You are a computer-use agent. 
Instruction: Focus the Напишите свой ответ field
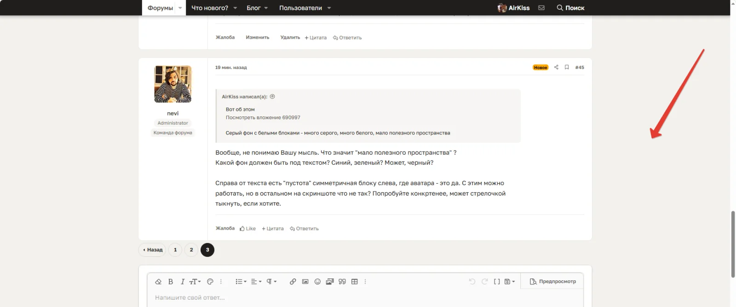tap(365, 298)
